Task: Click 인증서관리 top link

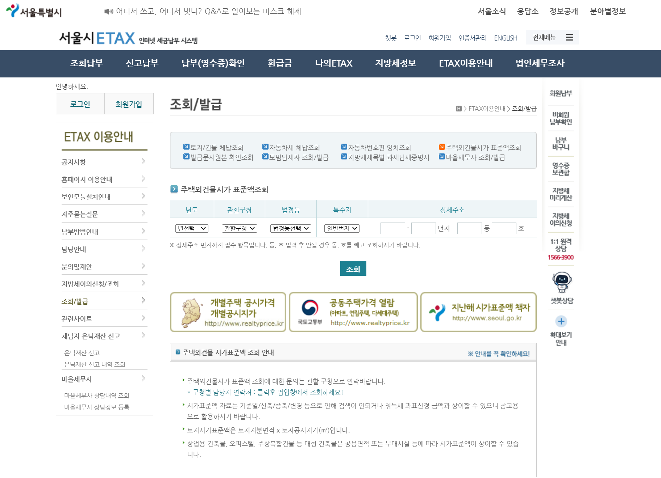Action: click(x=472, y=38)
